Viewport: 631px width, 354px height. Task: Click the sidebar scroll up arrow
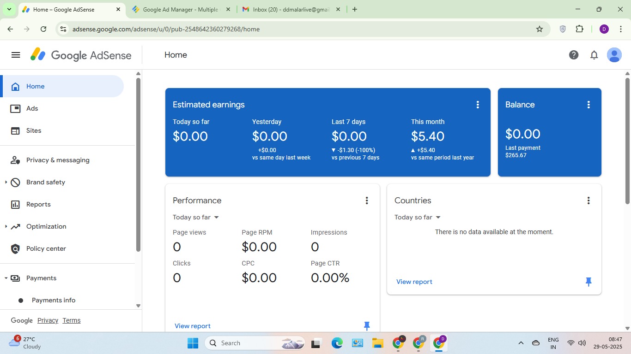tap(138, 74)
